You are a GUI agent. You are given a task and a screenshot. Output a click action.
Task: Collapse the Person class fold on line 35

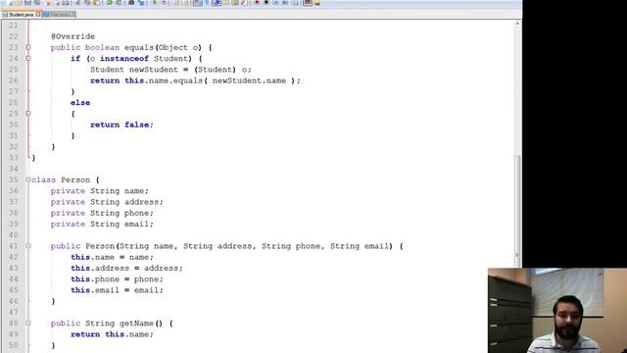(28, 180)
